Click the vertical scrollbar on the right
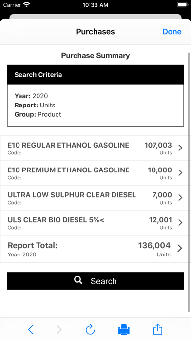Screen dimensions: 191x340 pyautogui.click(x=189, y=182)
